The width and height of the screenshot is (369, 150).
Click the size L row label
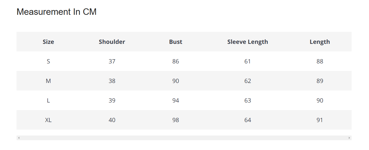coord(48,101)
